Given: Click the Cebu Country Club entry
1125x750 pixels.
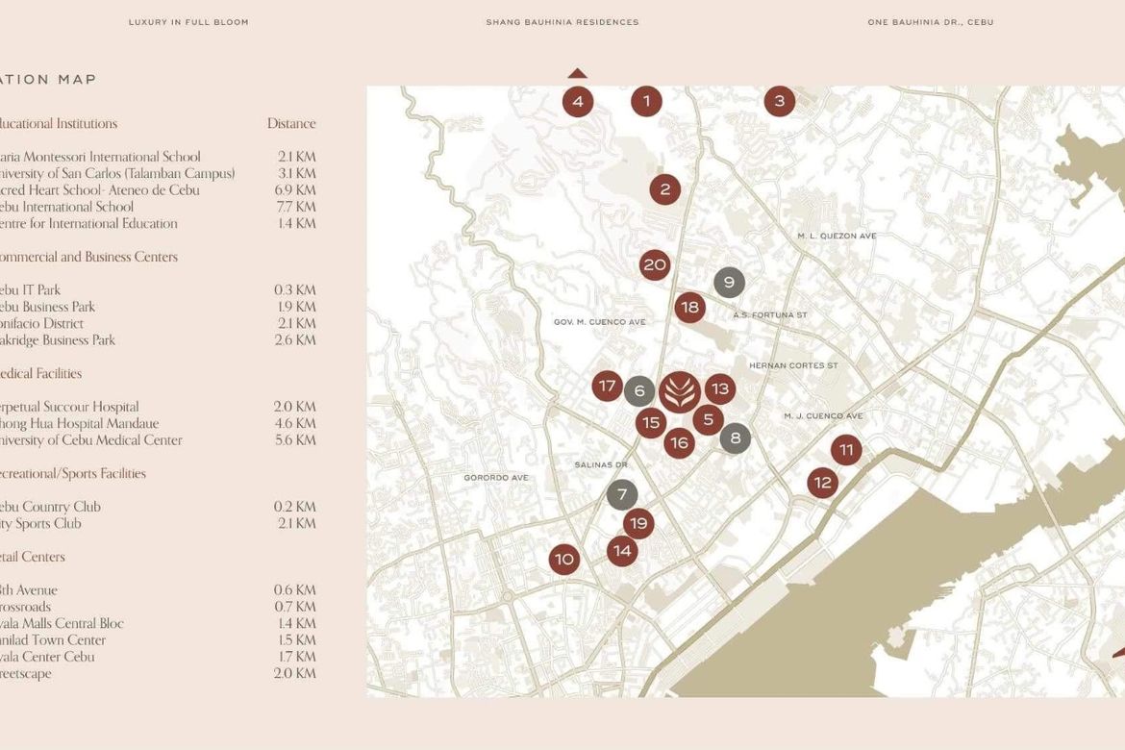Looking at the screenshot, I should click(50, 507).
